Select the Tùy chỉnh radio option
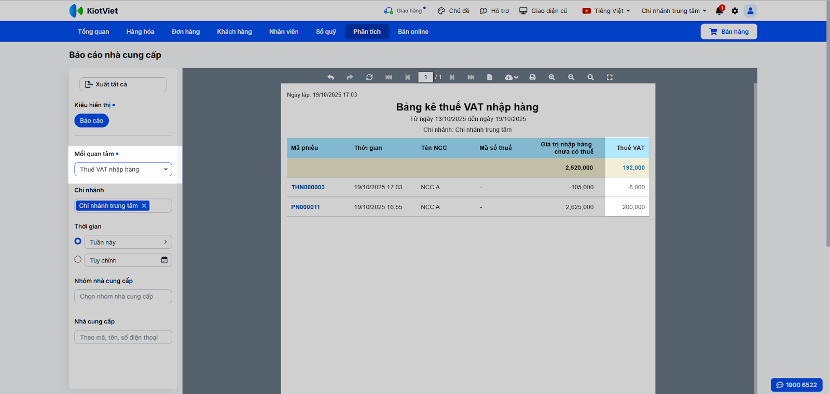 point(78,259)
